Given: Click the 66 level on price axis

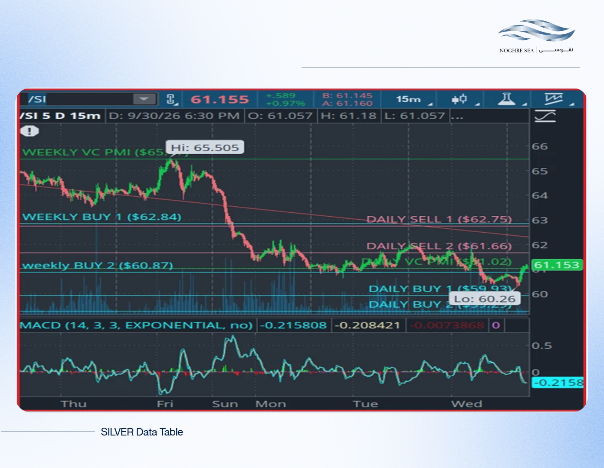Looking at the screenshot, I should coord(540,146).
